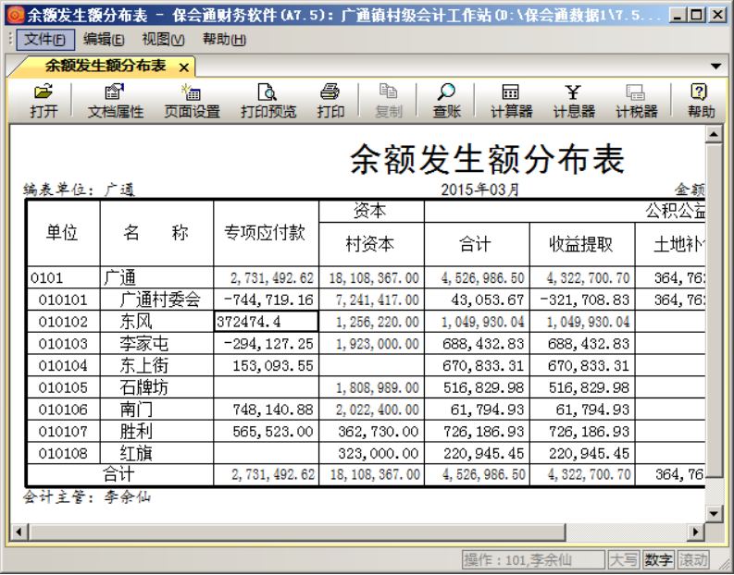This screenshot has width=734, height=575.
Task: Open the Edit (编辑) menu
Action: point(104,40)
